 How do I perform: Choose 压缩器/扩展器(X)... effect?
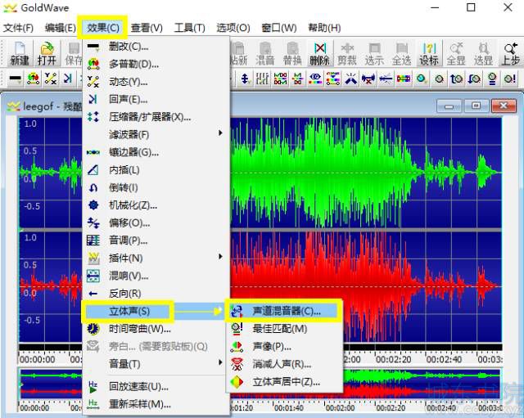pos(156,117)
